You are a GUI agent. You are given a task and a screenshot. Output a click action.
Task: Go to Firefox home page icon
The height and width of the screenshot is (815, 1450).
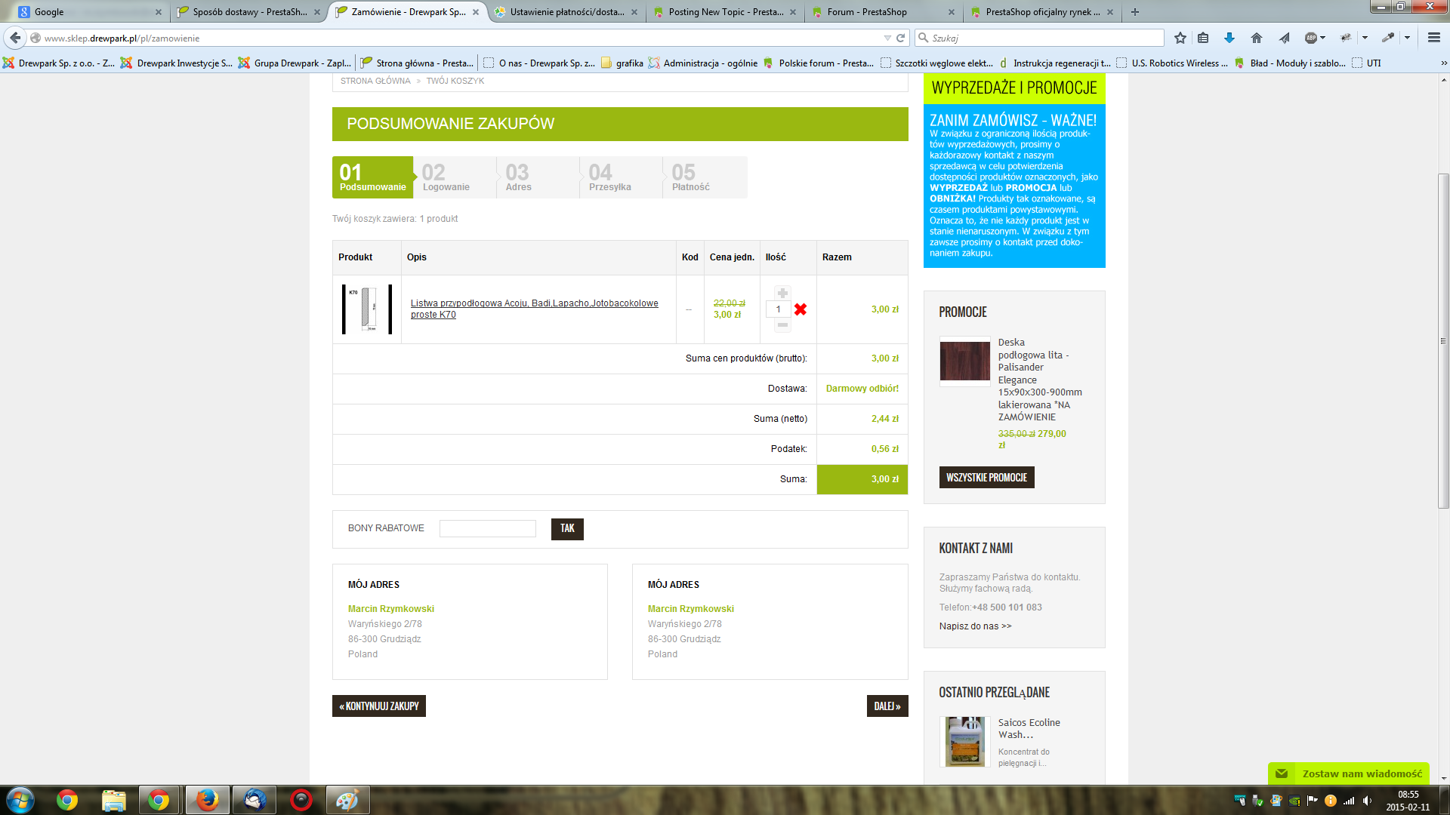click(1257, 38)
